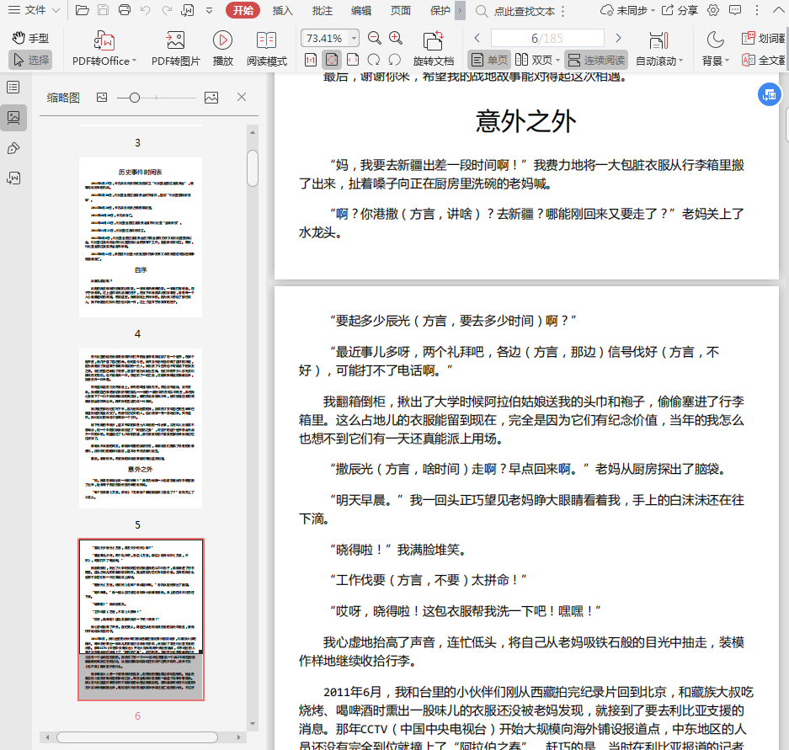Viewport: 789px width, 750px height.
Task: Enlarge thumbnails with the large image icon
Action: coord(211,98)
